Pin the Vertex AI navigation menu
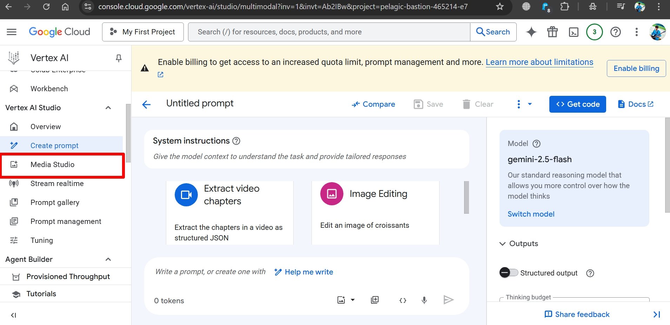Image resolution: width=670 pixels, height=325 pixels. [119, 58]
